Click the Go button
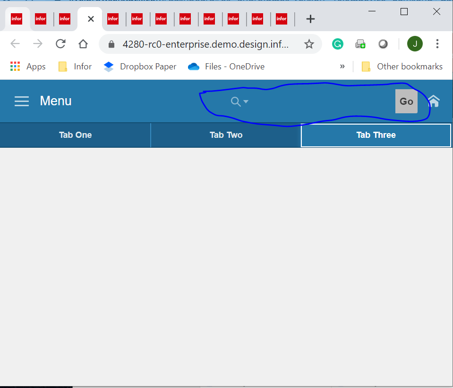The height and width of the screenshot is (388, 453). coord(406,101)
